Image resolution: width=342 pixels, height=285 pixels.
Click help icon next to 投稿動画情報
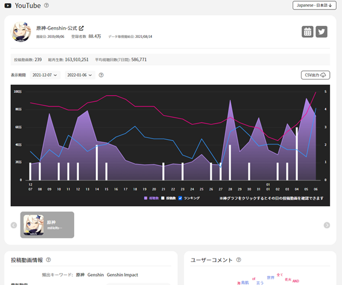pyautogui.click(x=48, y=260)
